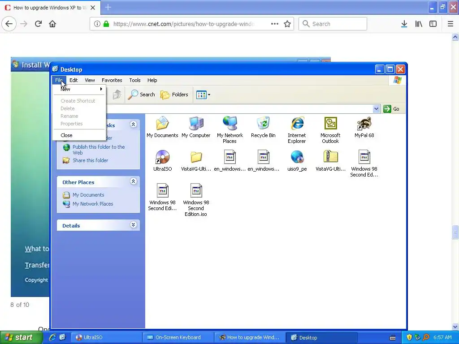Screen dimensions: 459x344
Task: Switch to How to upgrade Wind... taskbar button
Action: click(250, 337)
